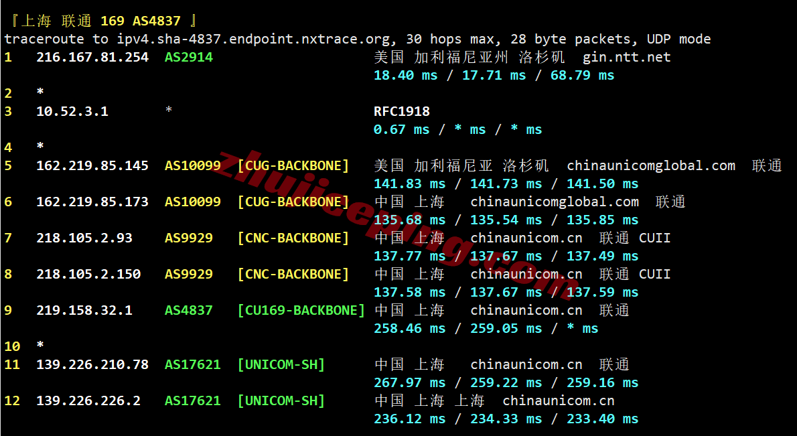Select chinaunicomglobal.com on hop 5
Image resolution: width=797 pixels, height=436 pixels.
tap(651, 165)
